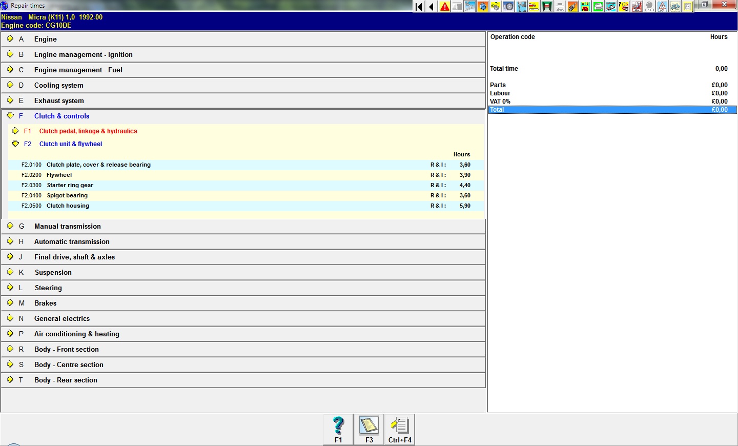This screenshot has height=446, width=738.
Task: Expand Air conditioning & heating section
Action: 243,334
